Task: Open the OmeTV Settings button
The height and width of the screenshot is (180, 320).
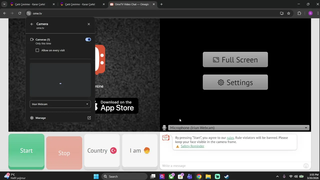Action: click(x=235, y=82)
